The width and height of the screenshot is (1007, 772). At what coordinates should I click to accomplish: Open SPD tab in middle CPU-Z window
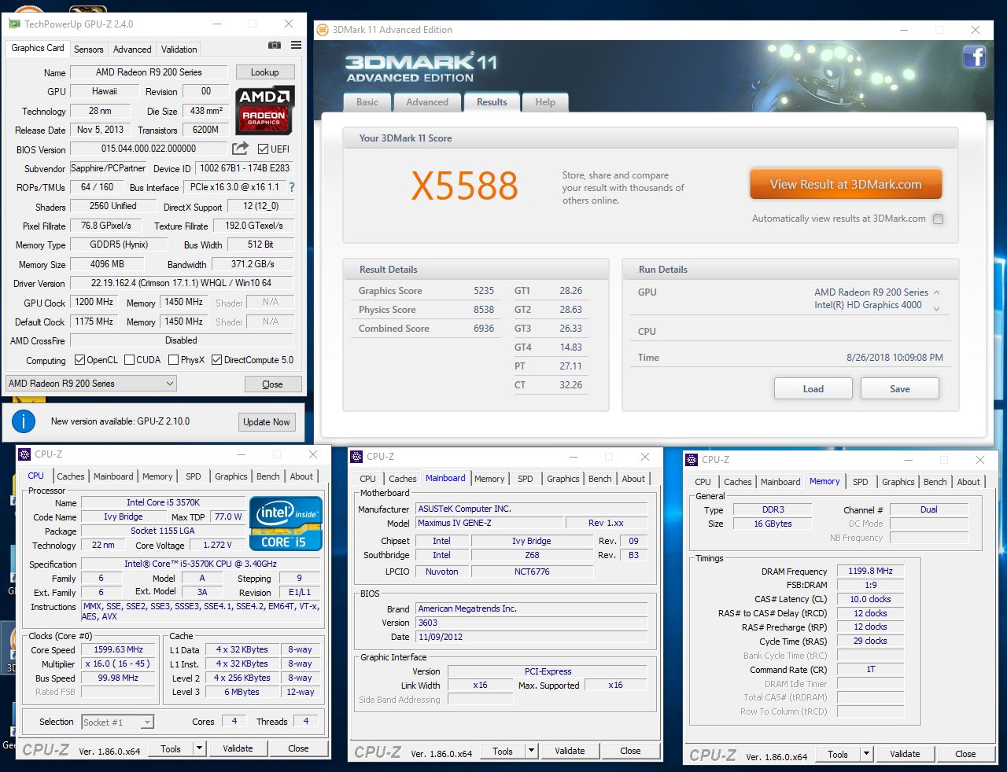pos(526,479)
